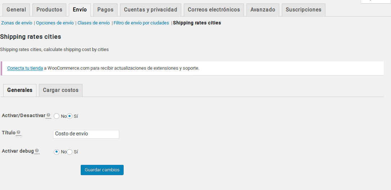Open Cuentas y privacidad tab
391x190 pixels.
151,10
